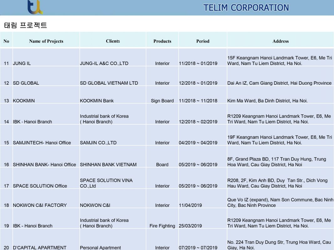Viewport: 334px width, 250px height.
Task: Click the No column header
Action: 6,41
